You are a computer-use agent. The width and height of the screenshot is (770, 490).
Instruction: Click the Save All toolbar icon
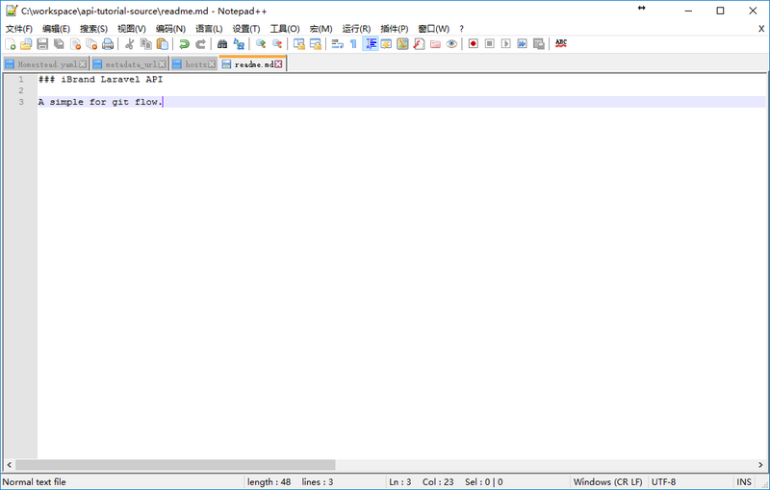click(x=59, y=44)
